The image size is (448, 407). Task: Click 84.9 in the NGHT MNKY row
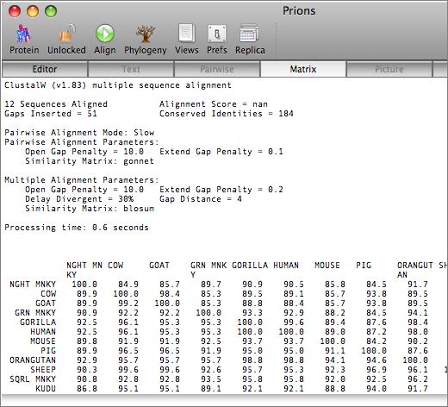(x=128, y=285)
